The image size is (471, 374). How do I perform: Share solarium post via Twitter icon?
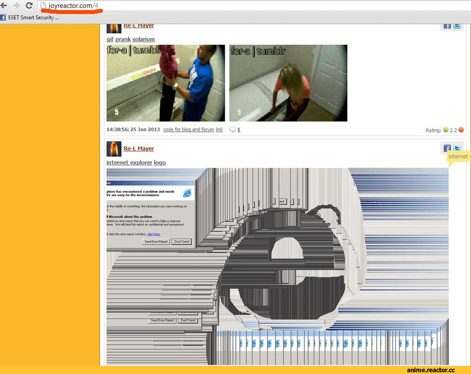457,26
